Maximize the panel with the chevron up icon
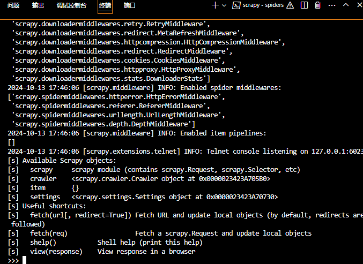Viewport: 363px width, 264px height. pos(346,5)
